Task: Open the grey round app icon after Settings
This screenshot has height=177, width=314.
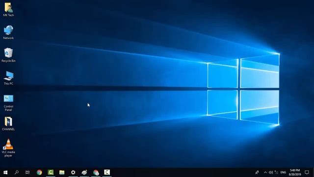Action: pos(84,173)
